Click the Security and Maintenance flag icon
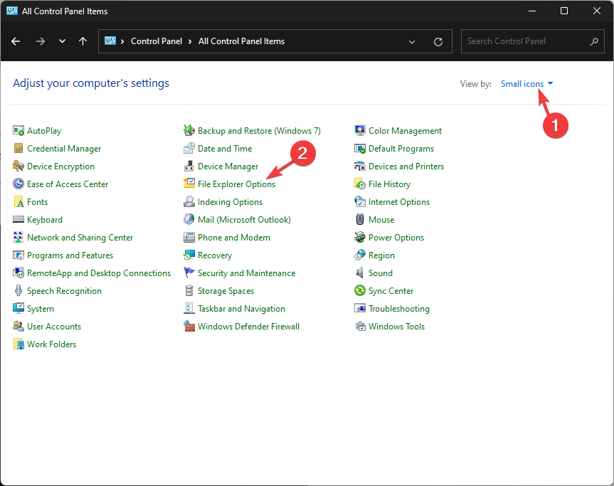 click(189, 273)
